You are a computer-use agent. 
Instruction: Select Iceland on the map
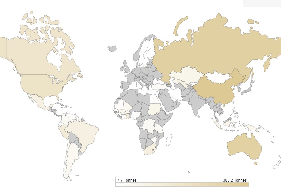112,49
